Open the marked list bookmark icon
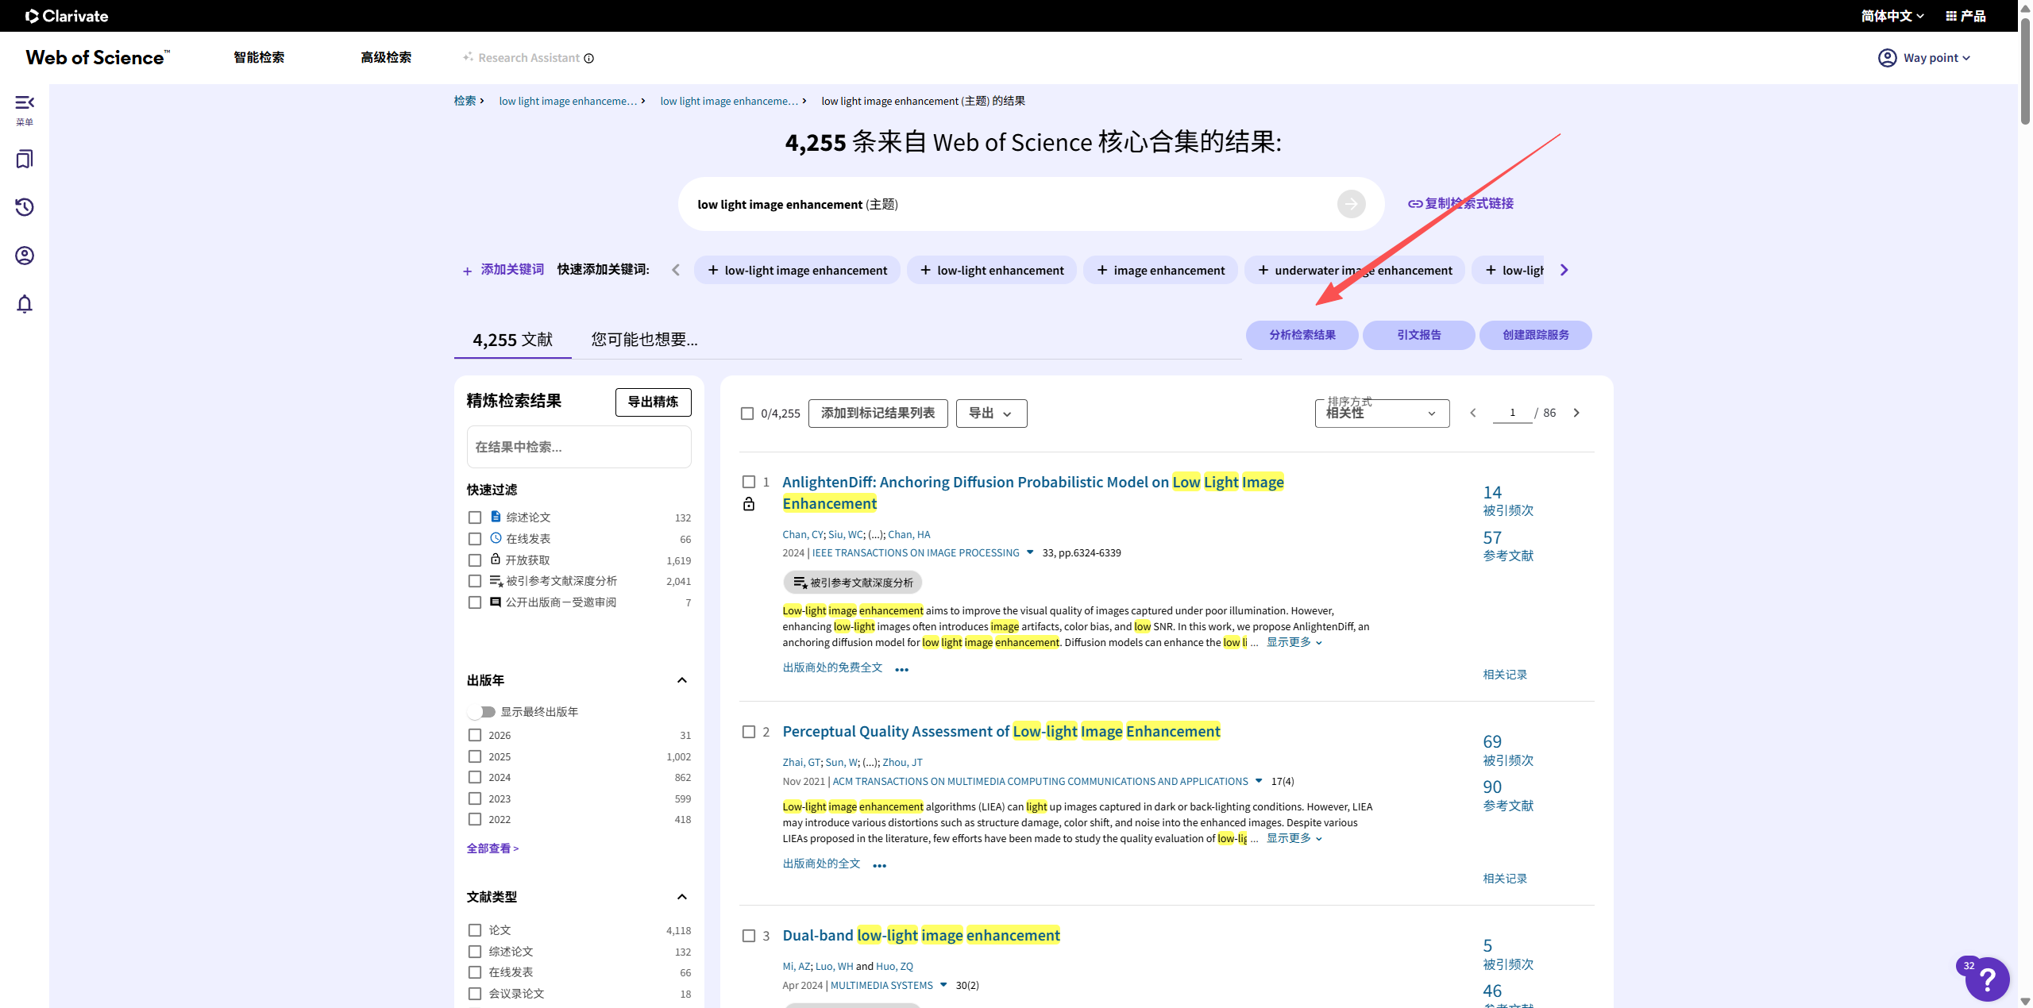Image resolution: width=2033 pixels, height=1008 pixels. click(x=25, y=159)
